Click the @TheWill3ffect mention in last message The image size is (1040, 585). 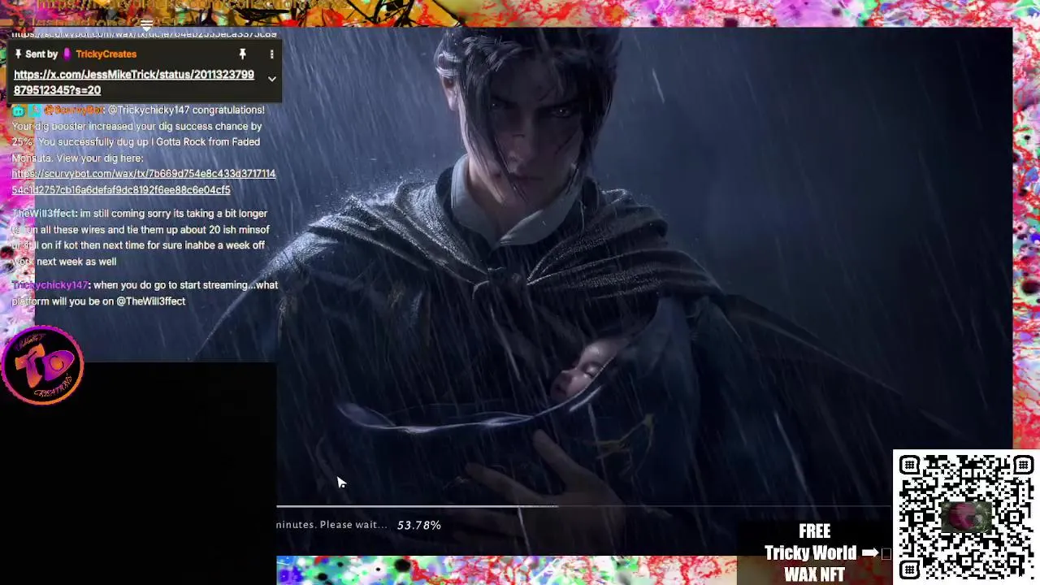[x=151, y=301]
